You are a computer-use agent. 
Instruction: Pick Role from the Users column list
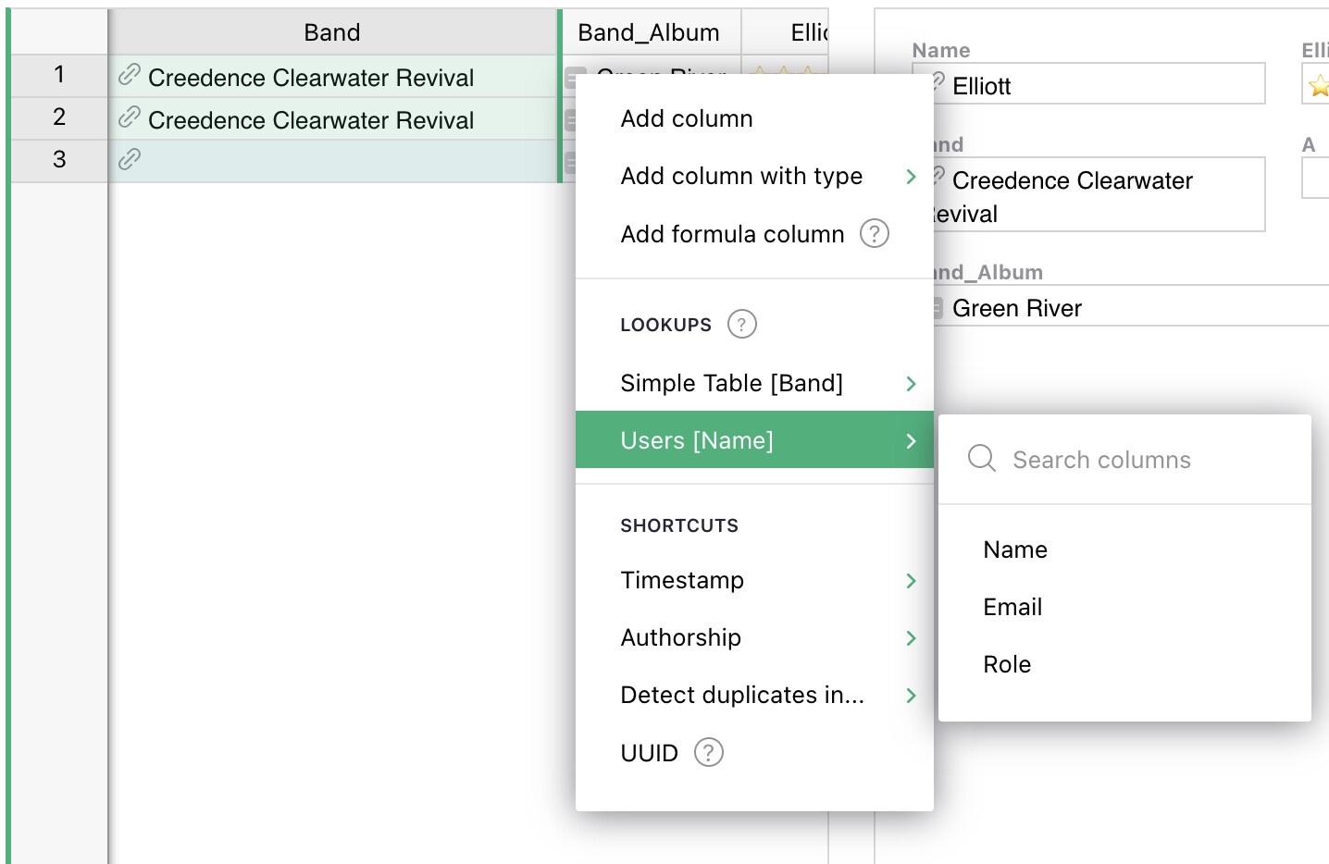click(1007, 665)
